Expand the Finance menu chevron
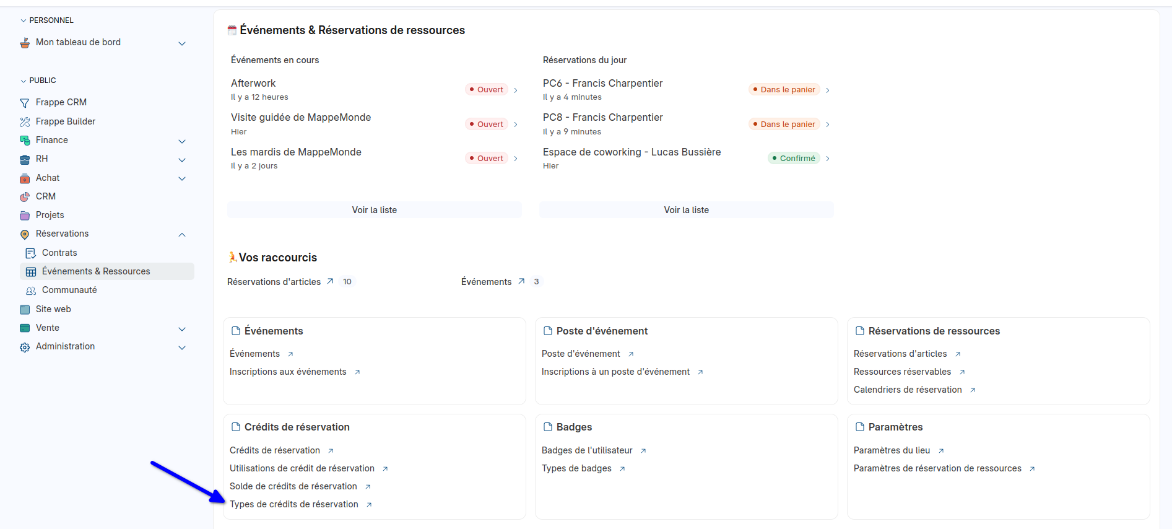Image resolution: width=1172 pixels, height=529 pixels. pyautogui.click(x=182, y=141)
